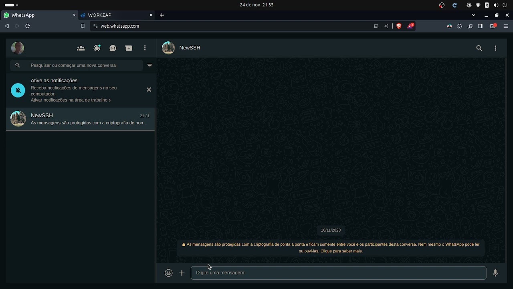Open the Brave Wallet icon

(493, 26)
